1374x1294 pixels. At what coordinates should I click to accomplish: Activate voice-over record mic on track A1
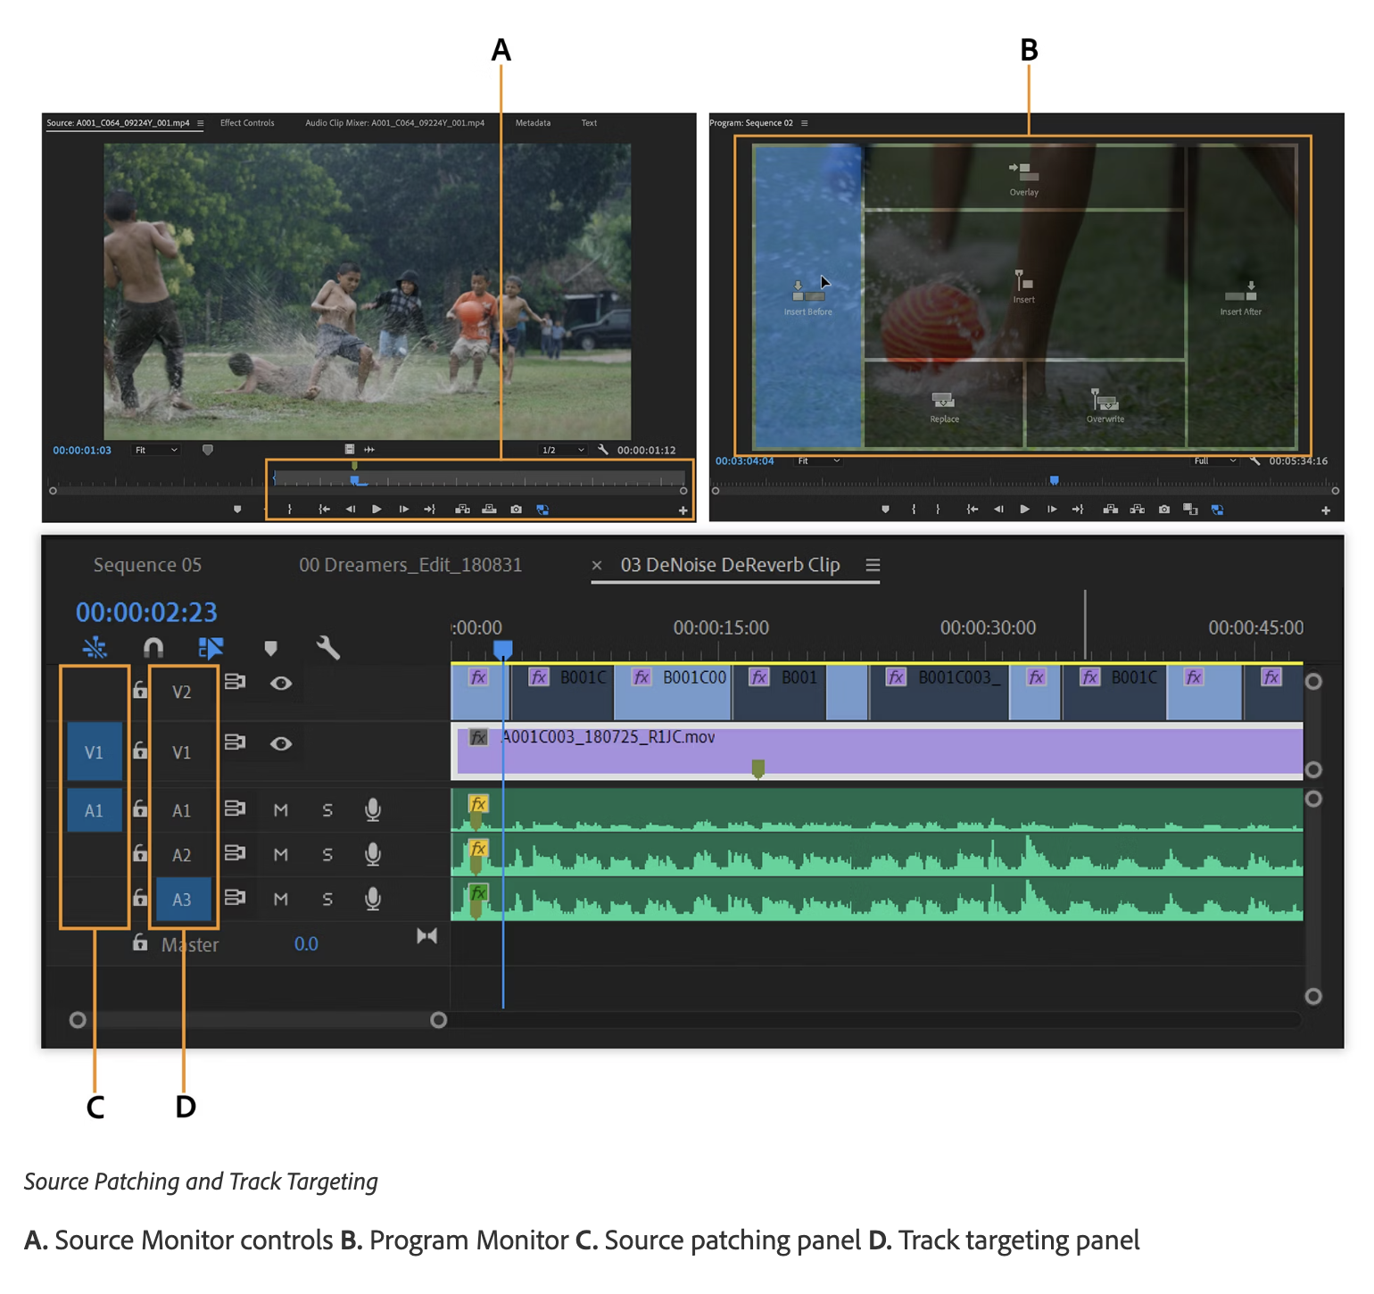coord(373,809)
